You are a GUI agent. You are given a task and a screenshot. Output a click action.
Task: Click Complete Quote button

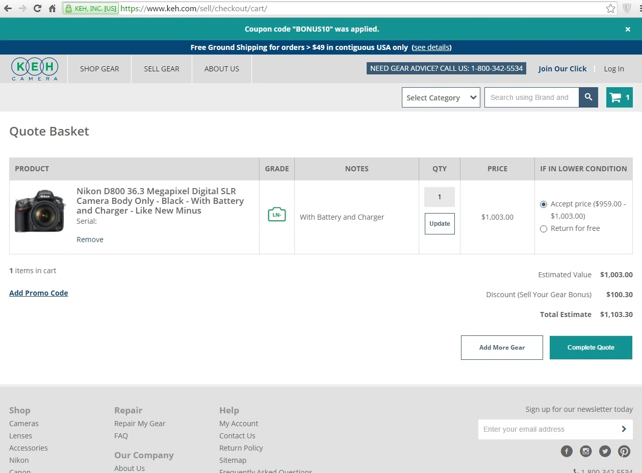591,348
